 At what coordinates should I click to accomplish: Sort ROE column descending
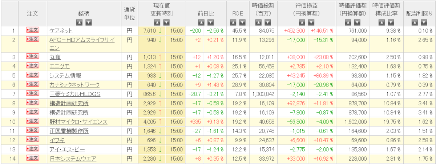[x=242, y=22]
